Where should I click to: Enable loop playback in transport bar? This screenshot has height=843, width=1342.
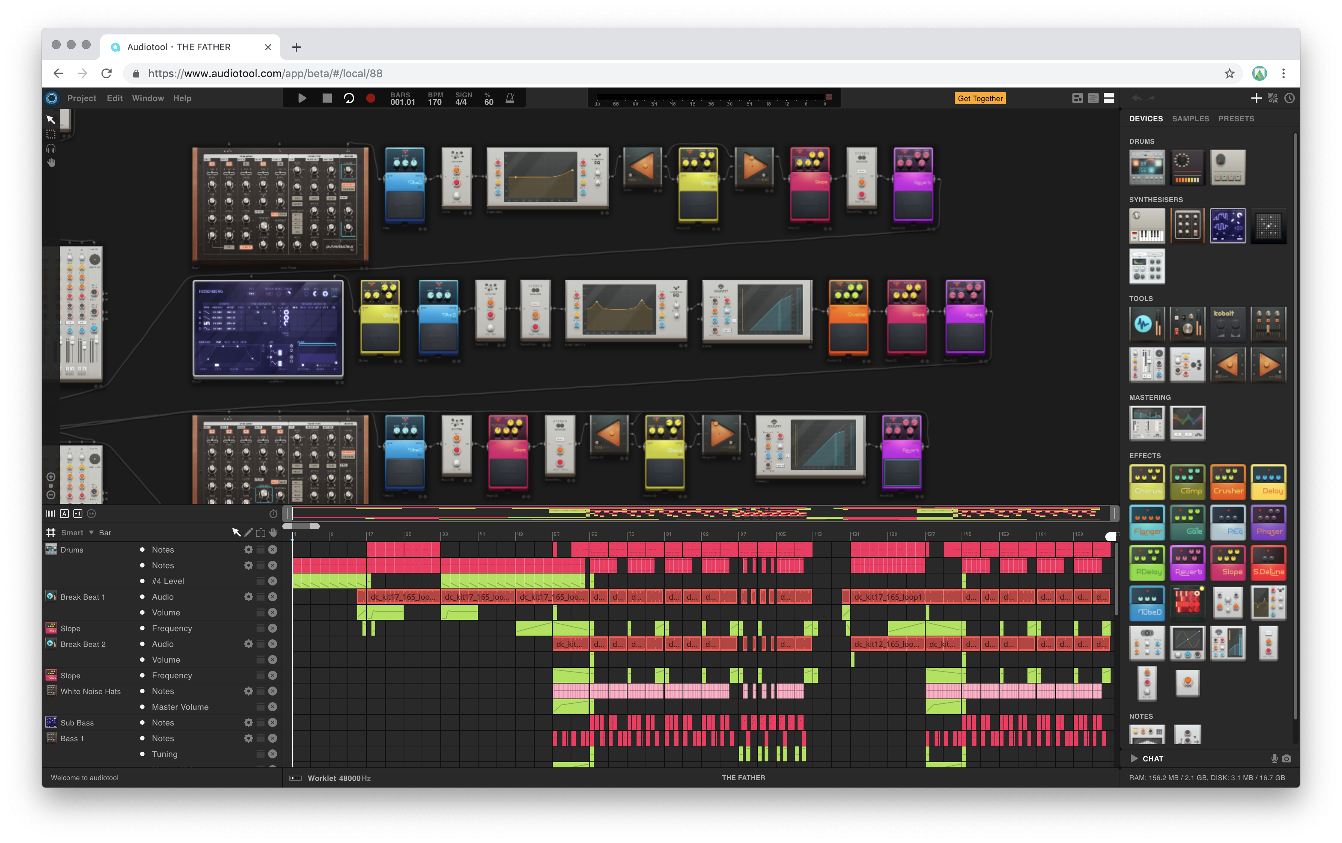[349, 98]
